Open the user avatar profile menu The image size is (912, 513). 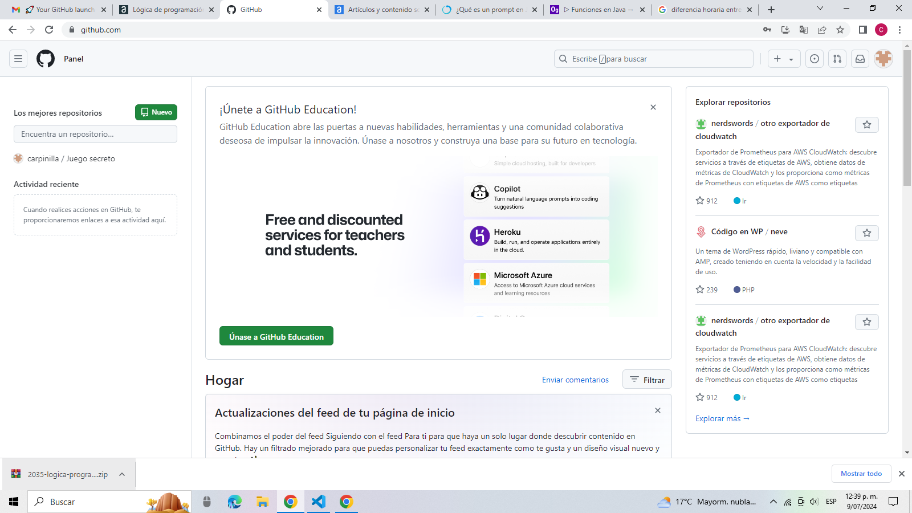click(883, 59)
